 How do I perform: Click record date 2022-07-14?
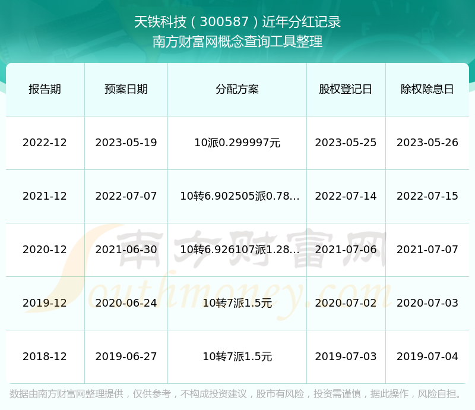(x=346, y=196)
